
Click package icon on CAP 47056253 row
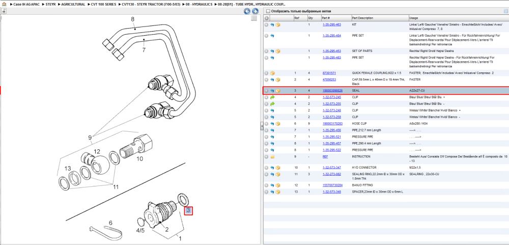pyautogui.click(x=278, y=79)
